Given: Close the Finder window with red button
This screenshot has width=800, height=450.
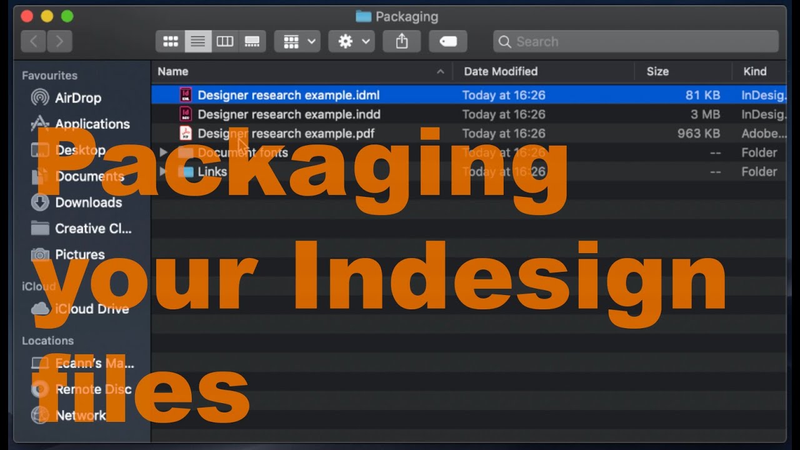Looking at the screenshot, I should (x=26, y=16).
